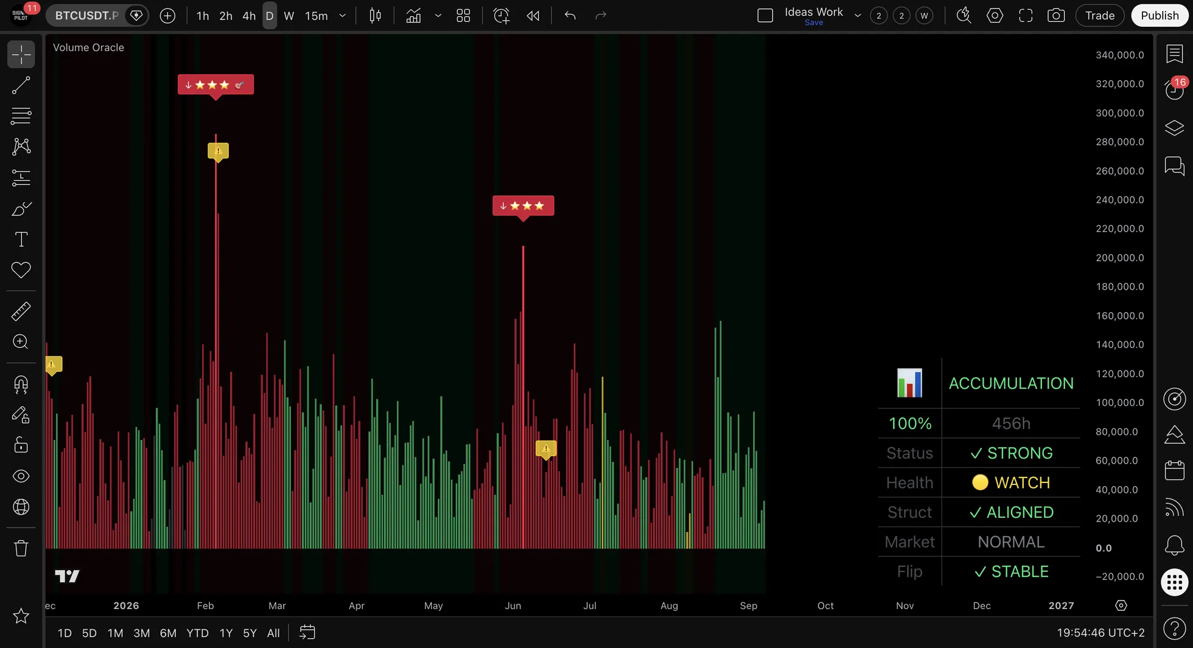Click the June three-star volume marker
The image size is (1193, 648).
tap(523, 206)
